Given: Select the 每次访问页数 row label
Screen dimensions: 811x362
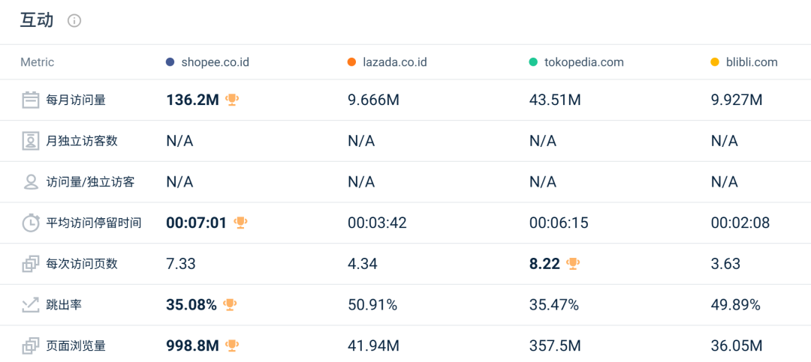Looking at the screenshot, I should click(x=82, y=264).
